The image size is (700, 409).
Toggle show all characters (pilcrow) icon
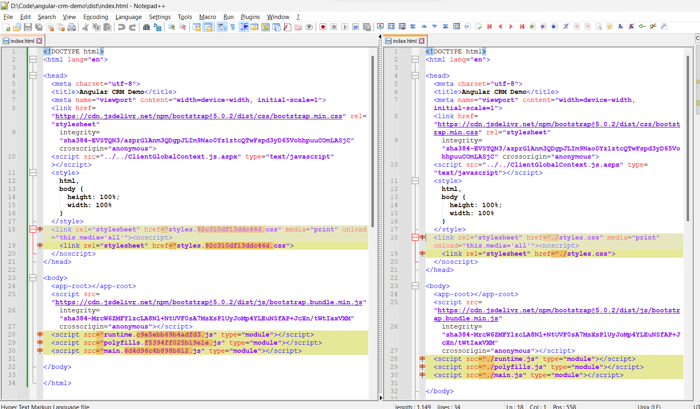tap(233, 27)
